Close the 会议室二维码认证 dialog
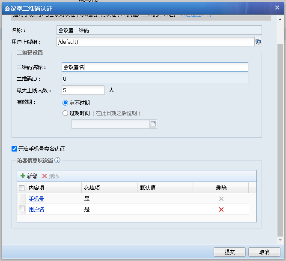The image size is (286, 261). (277, 7)
